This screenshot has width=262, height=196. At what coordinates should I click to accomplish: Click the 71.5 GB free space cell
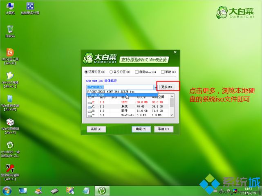(x=157, y=111)
